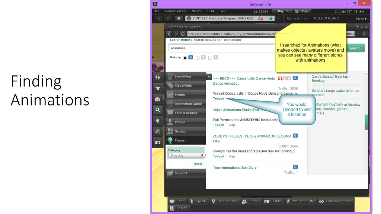Open the Communicate menu
Image resolution: width=381 pixels, height=214 pixels.
(176, 11)
